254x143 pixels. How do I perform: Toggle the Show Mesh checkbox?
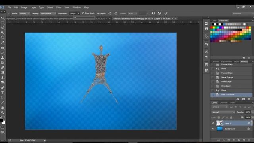83,13
